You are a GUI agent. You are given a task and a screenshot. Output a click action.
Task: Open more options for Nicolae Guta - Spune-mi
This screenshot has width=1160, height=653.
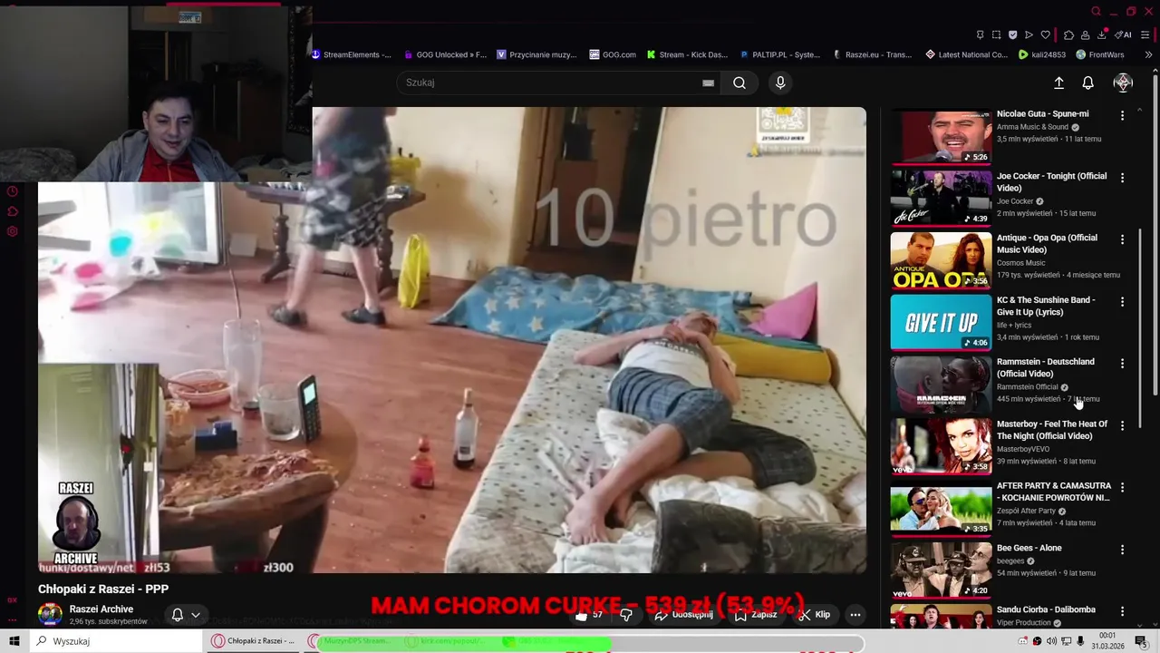coord(1122,116)
